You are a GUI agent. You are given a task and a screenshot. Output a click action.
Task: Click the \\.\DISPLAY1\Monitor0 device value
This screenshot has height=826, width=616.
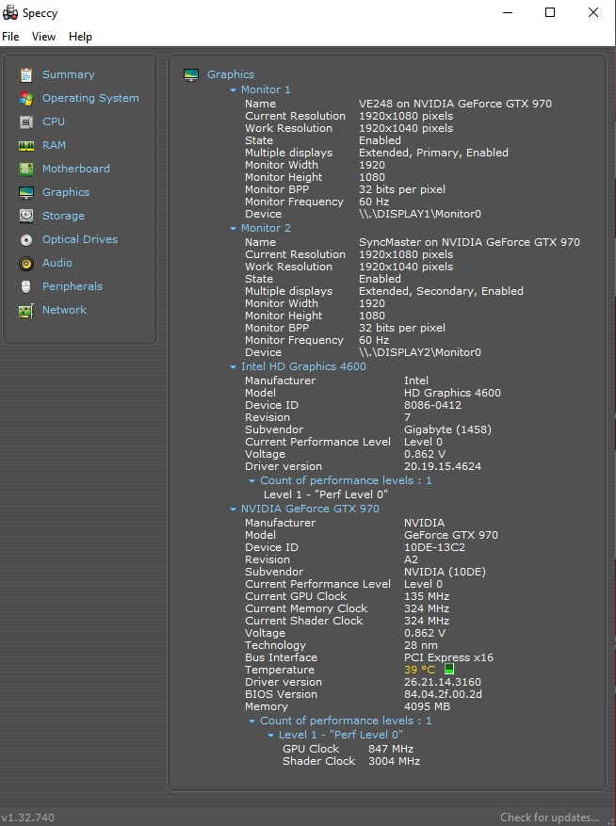(x=420, y=214)
